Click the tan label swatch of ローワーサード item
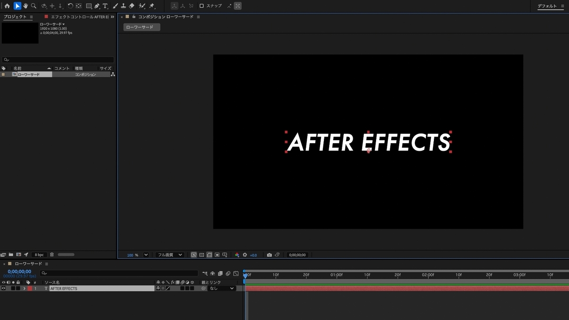The image size is (569, 320). [x=3, y=74]
